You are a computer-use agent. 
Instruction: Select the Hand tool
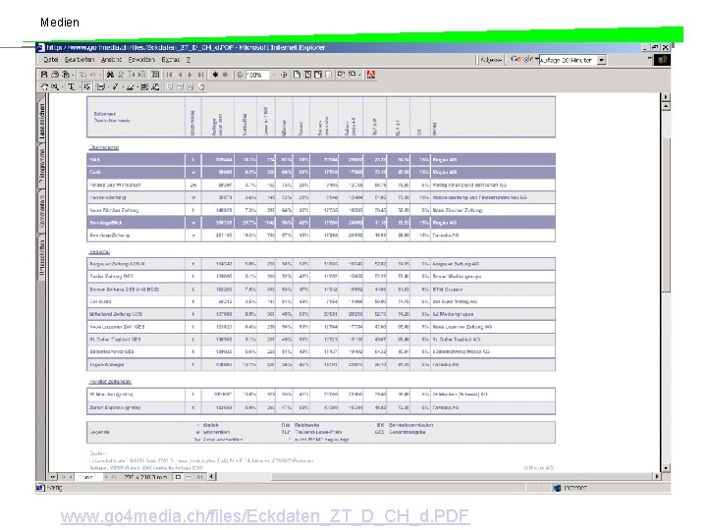44,87
